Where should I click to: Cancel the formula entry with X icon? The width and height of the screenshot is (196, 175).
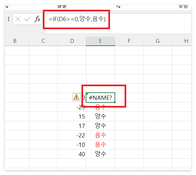click(18, 19)
